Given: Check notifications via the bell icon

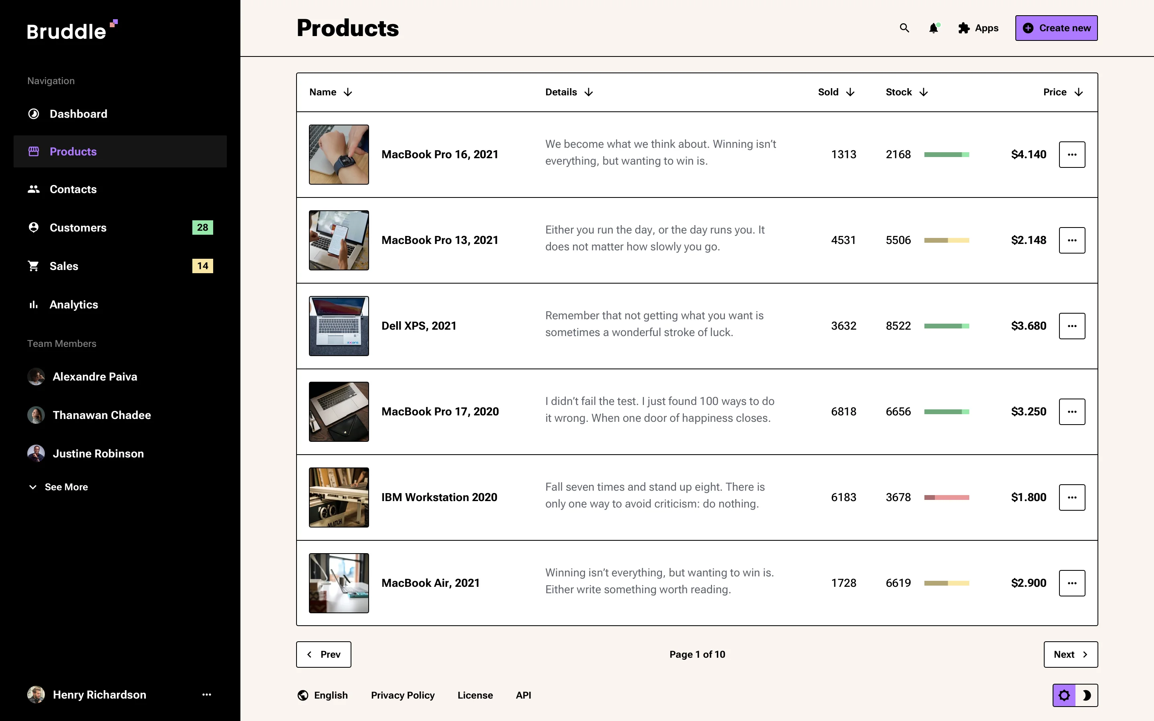Looking at the screenshot, I should point(933,28).
